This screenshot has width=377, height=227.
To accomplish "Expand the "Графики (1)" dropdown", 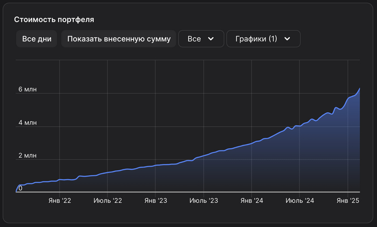I will click(x=263, y=39).
